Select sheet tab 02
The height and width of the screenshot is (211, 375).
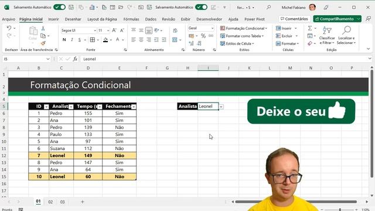(x=50, y=202)
